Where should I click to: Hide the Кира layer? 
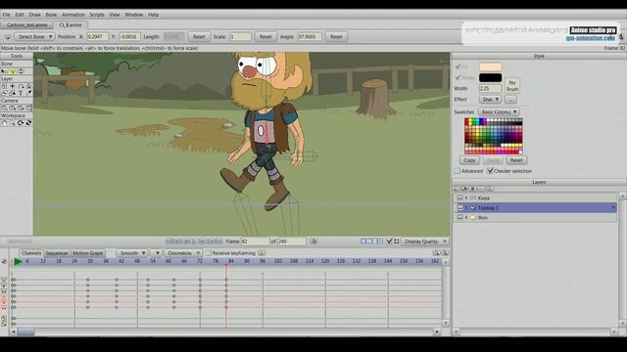coord(459,198)
